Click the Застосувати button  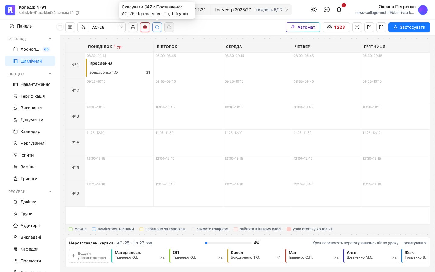409,27
